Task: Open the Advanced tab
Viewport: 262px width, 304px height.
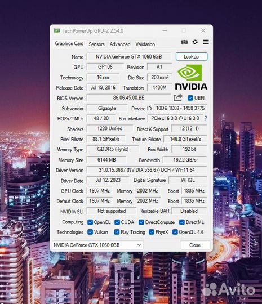Action: [120, 44]
